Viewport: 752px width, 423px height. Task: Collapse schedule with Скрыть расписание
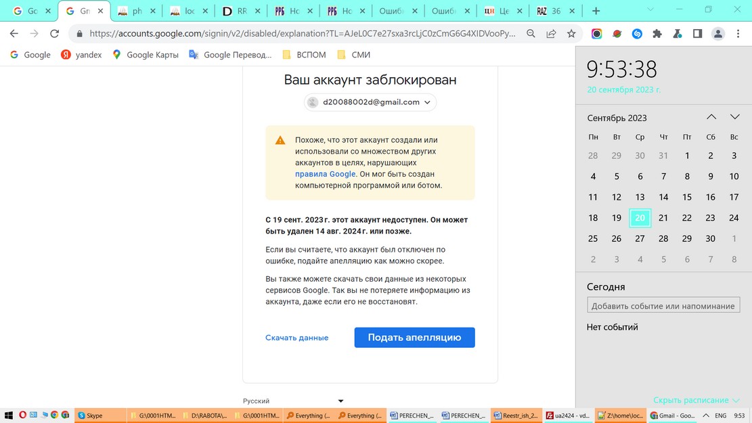pyautogui.click(x=696, y=400)
